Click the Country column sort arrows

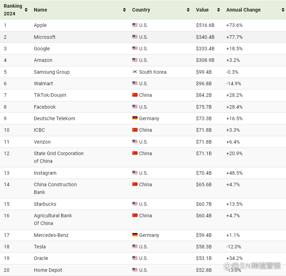click(x=188, y=10)
